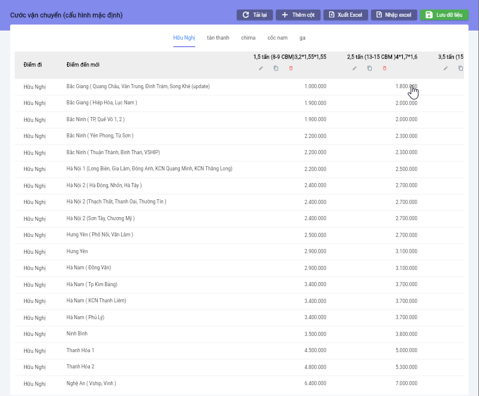Select the cốc nam tab

coord(277,38)
